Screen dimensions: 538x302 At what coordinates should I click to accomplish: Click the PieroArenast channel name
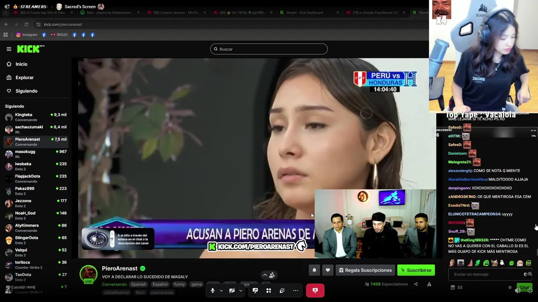point(120,268)
